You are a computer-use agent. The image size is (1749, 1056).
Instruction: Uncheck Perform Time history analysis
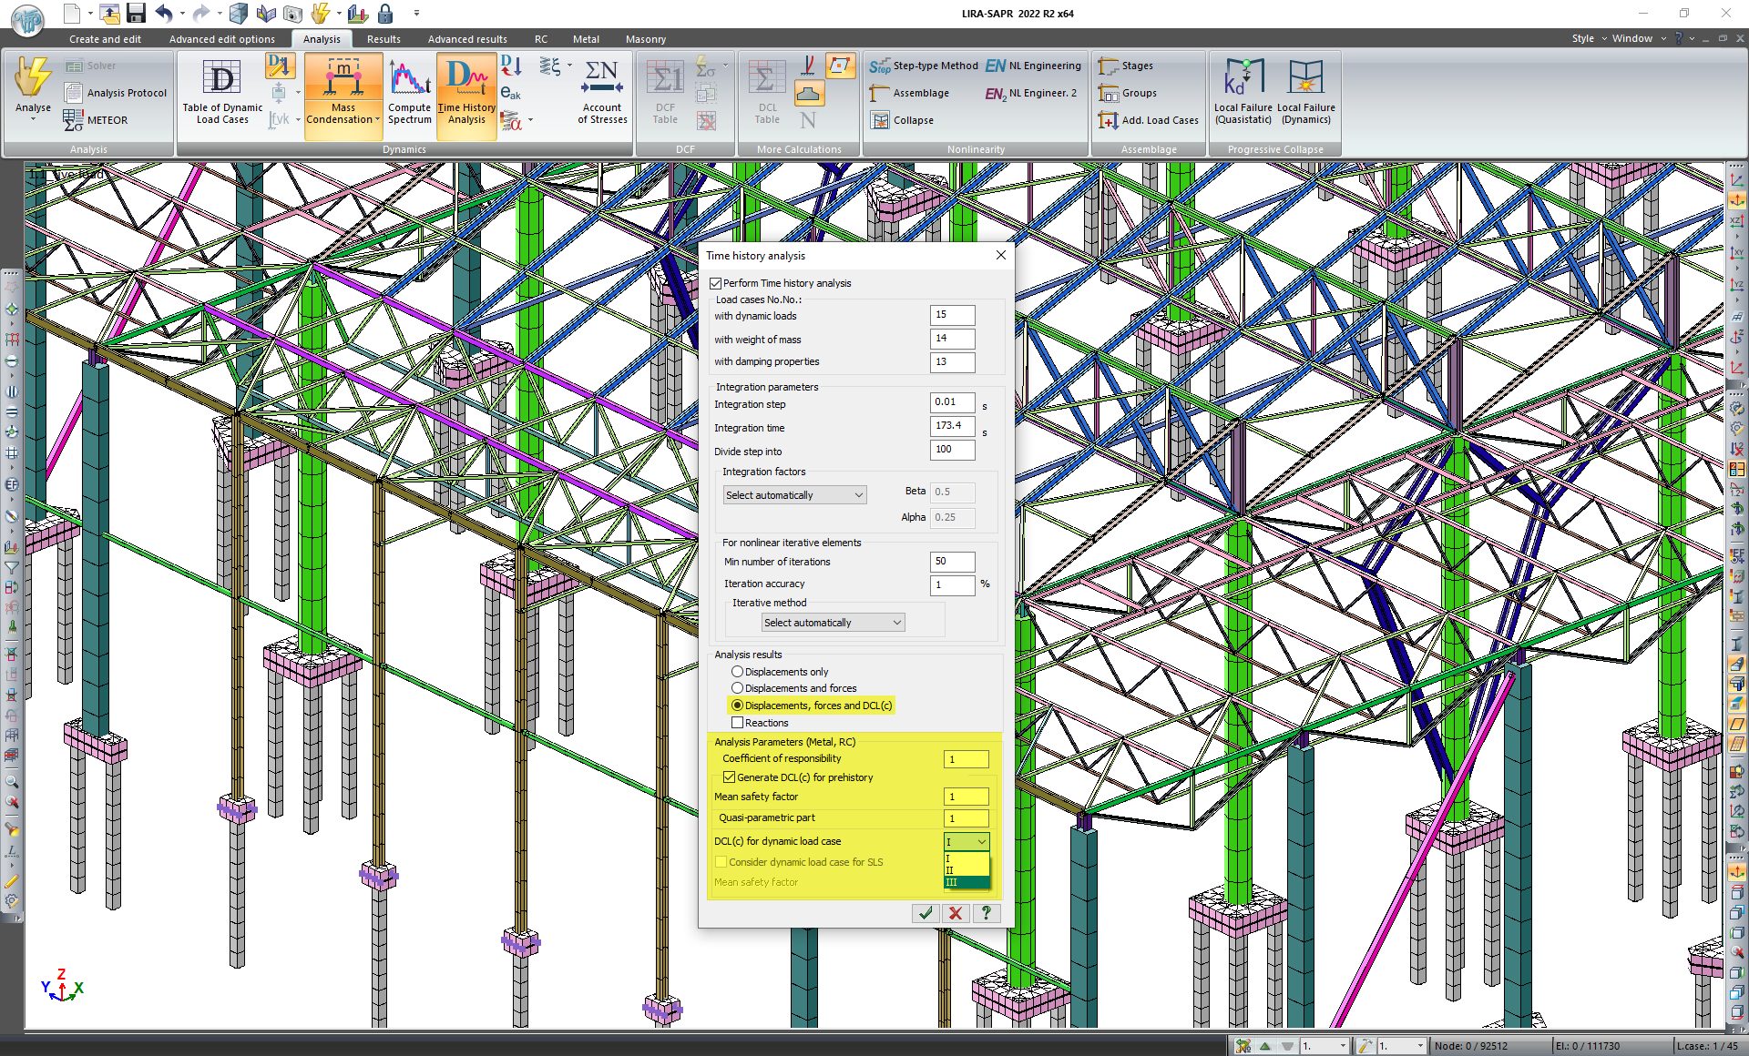click(x=716, y=283)
